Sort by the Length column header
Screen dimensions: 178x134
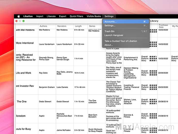(81, 26)
